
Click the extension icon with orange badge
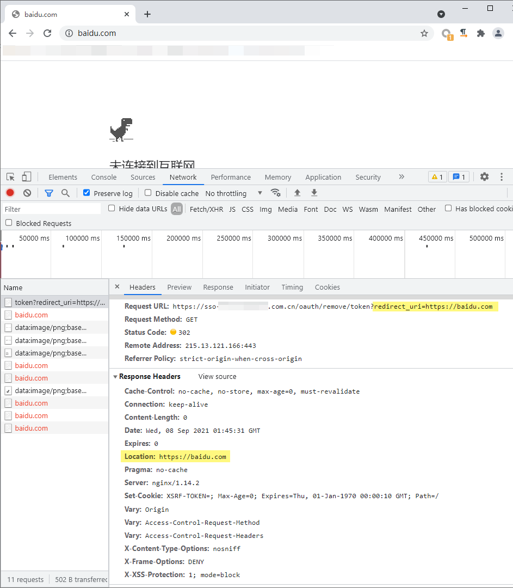pos(447,34)
